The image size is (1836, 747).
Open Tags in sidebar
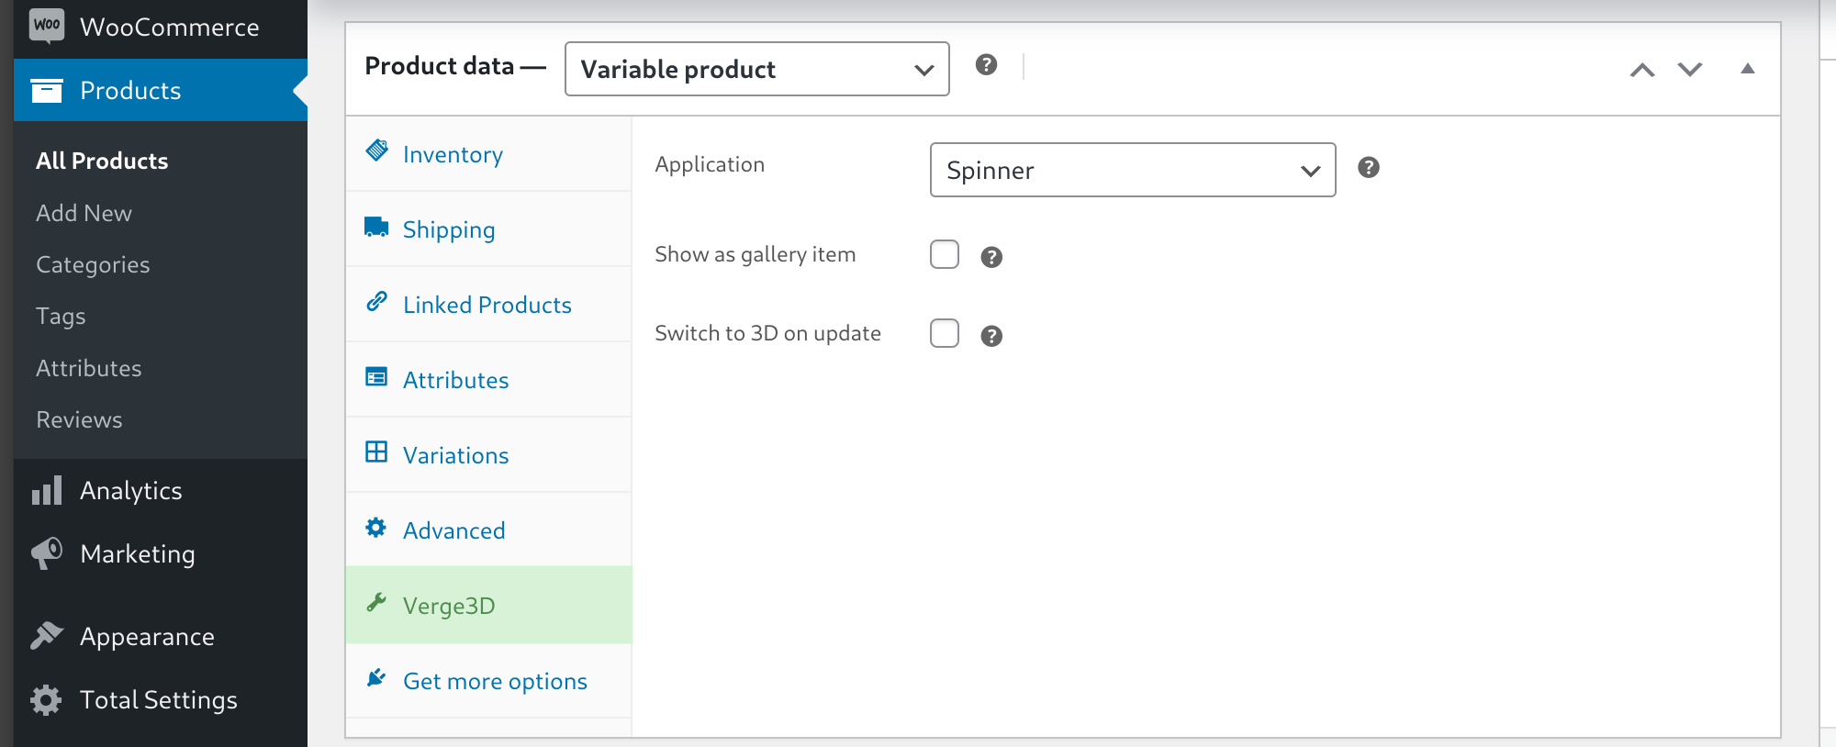(61, 316)
